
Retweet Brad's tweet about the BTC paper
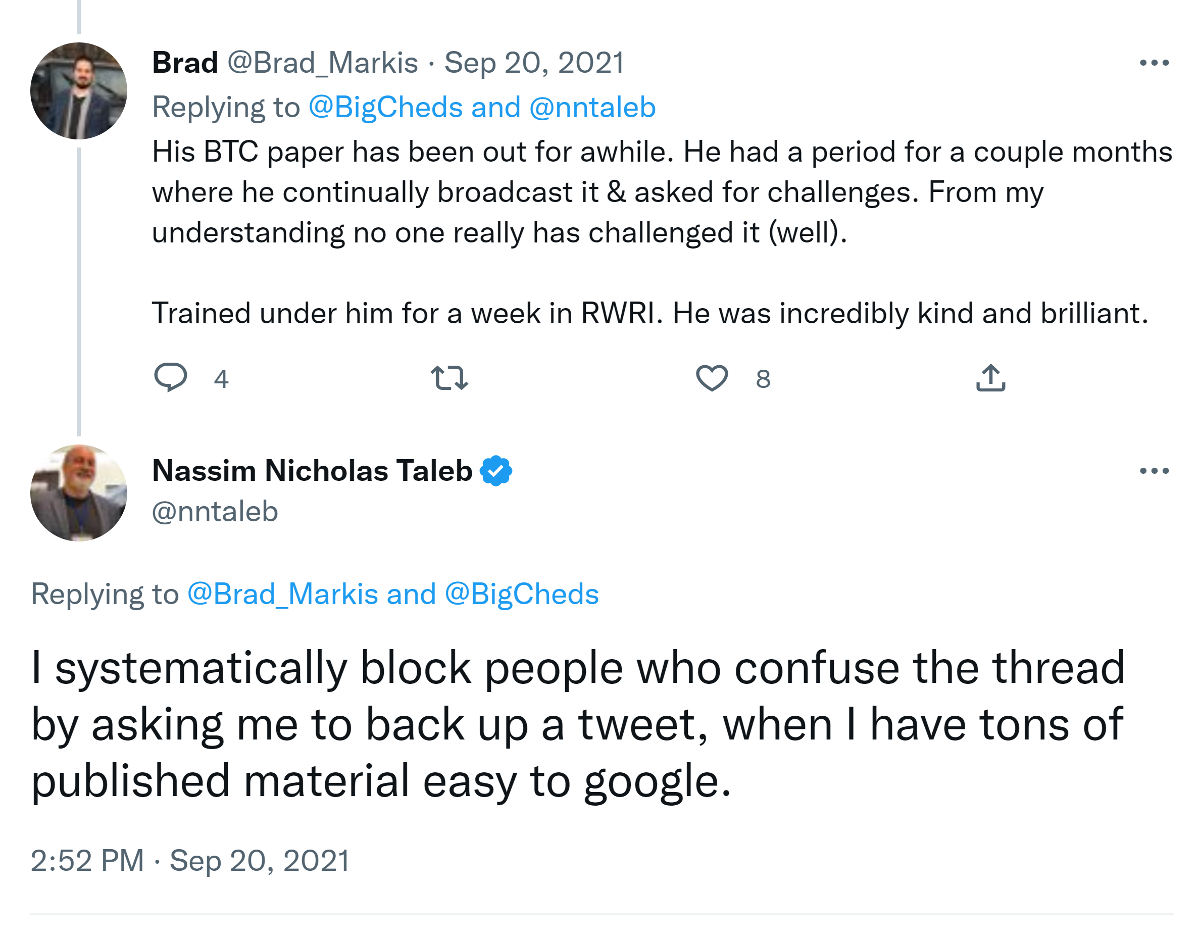(x=449, y=378)
